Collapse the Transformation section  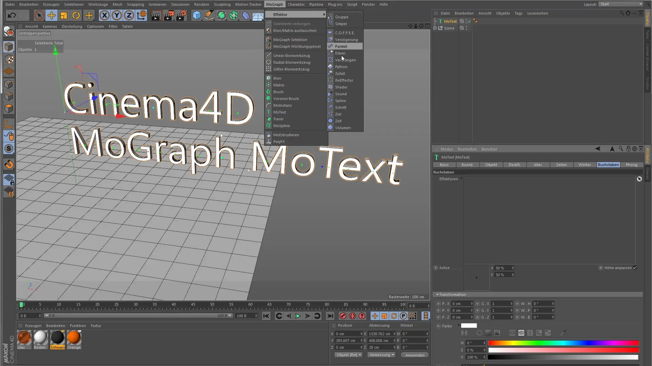point(437,294)
